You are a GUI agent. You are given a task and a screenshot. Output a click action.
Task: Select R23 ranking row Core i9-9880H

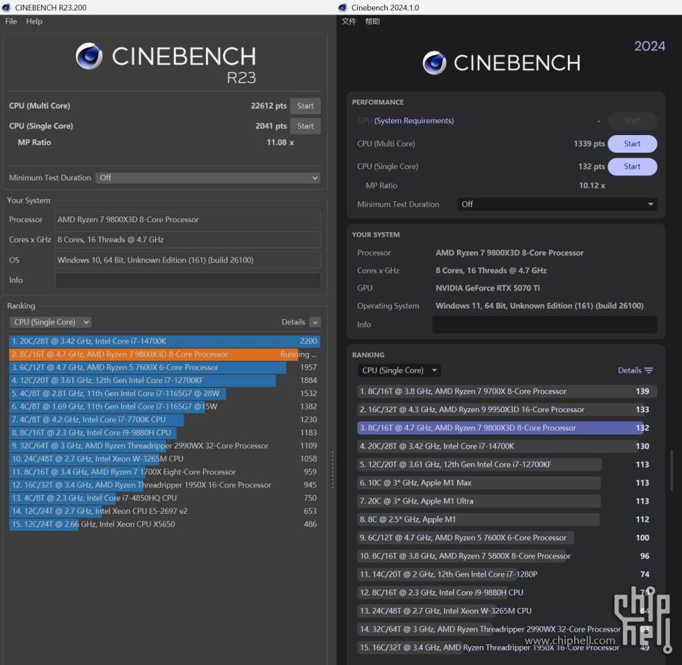coord(164,432)
